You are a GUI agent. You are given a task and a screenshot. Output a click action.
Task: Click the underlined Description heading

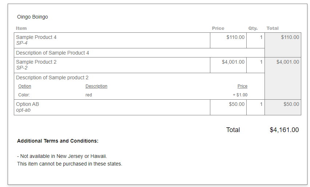click(x=96, y=86)
